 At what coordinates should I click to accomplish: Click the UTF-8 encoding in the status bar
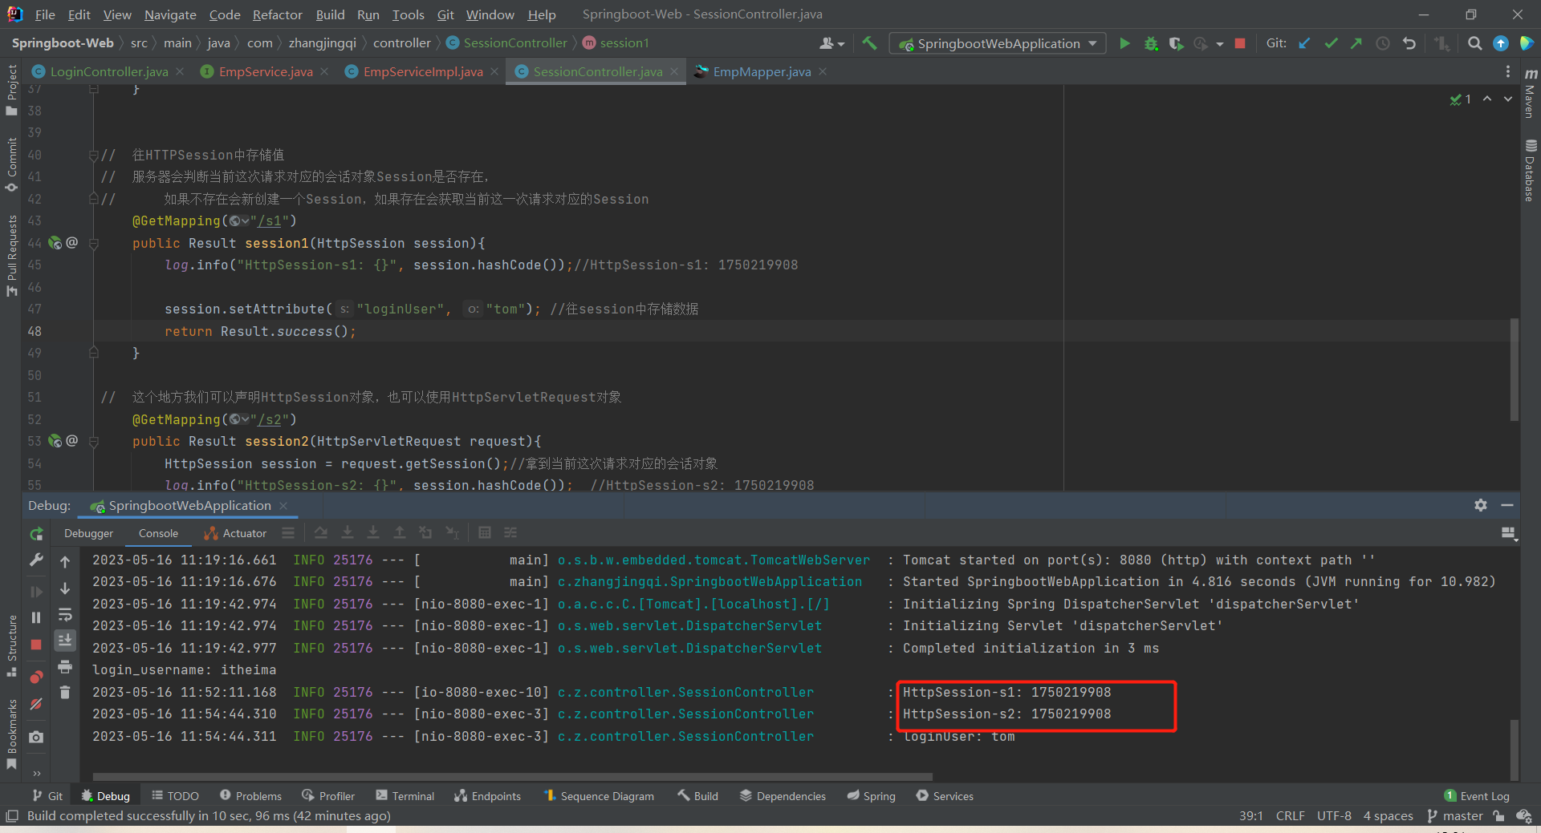tap(1334, 815)
